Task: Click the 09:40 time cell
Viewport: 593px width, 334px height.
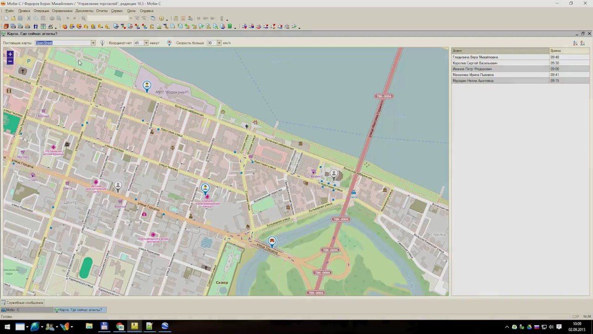Action: coord(569,57)
